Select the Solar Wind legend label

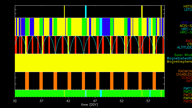tap(183, 55)
